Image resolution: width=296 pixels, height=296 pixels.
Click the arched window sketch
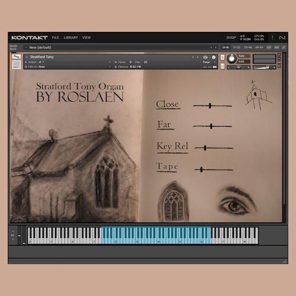173,201
